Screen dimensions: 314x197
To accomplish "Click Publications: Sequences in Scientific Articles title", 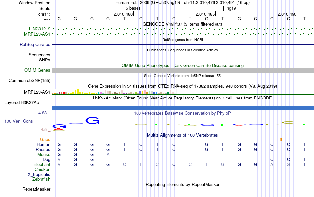I will pos(182,50).
